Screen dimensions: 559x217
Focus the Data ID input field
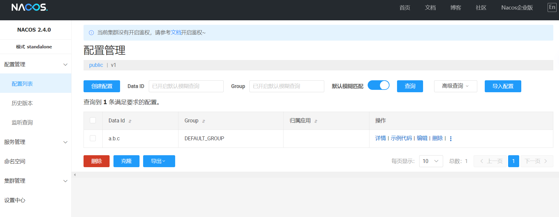click(x=186, y=86)
